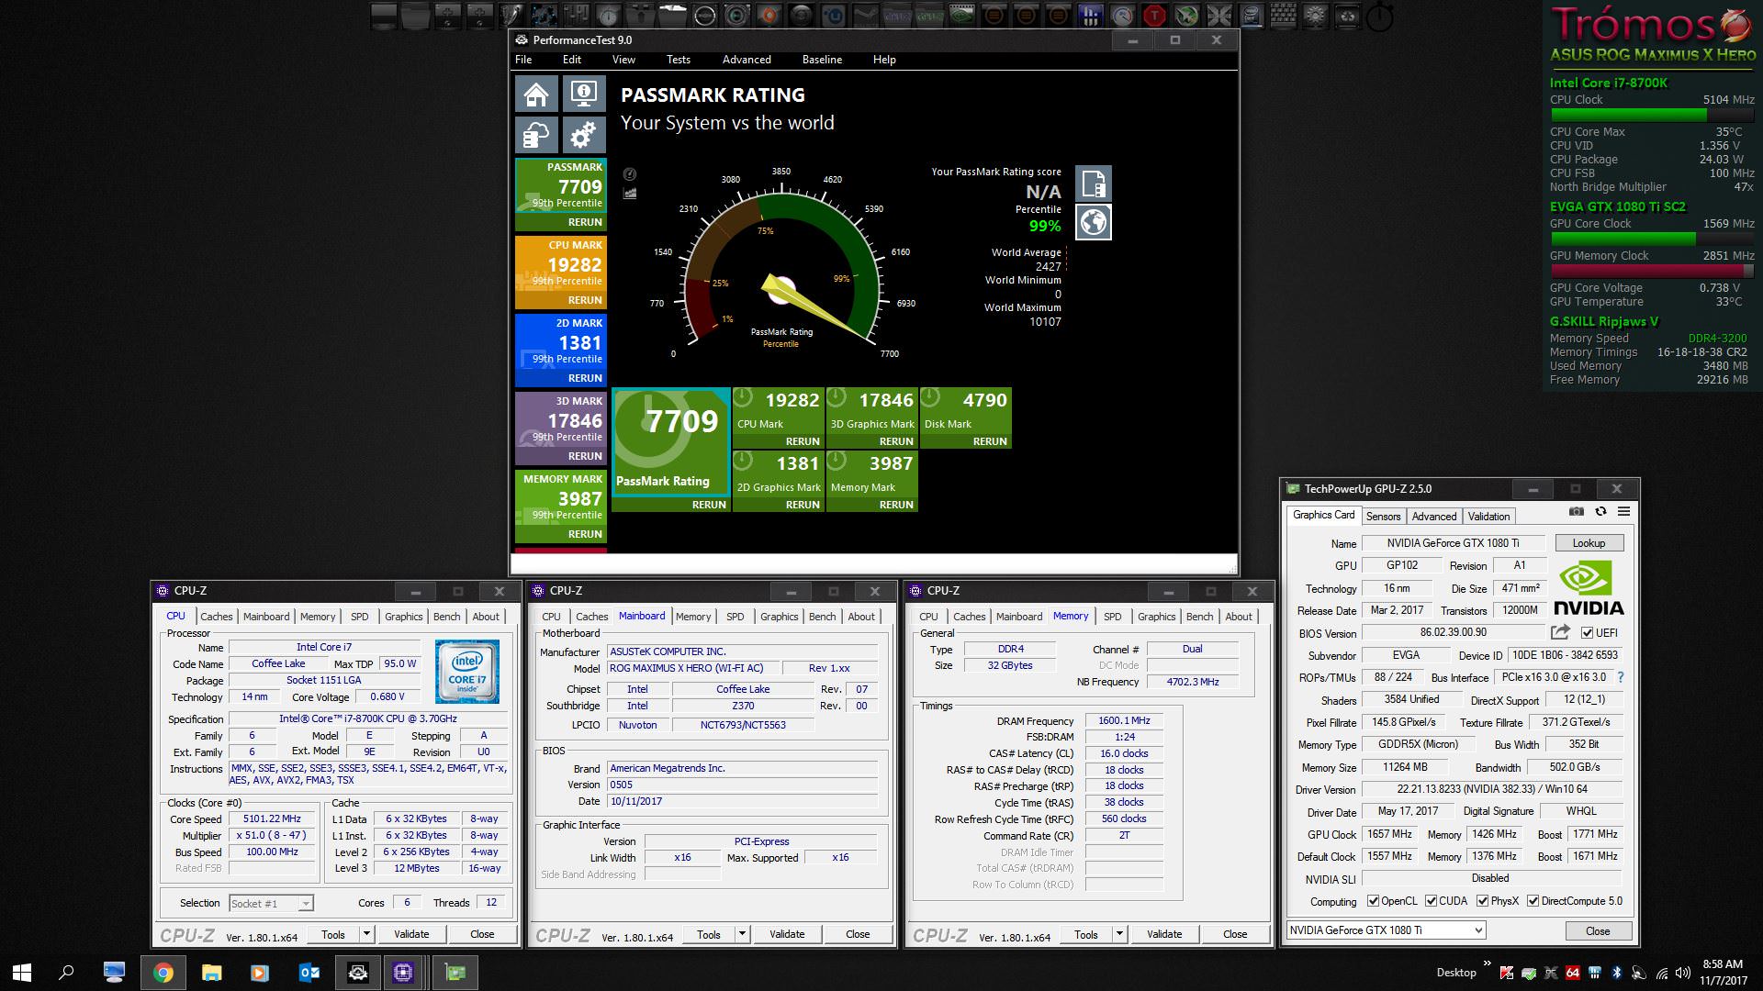Image resolution: width=1763 pixels, height=991 pixels.
Task: Click the Intel Core i7 logo in CPU-Z
Action: (467, 672)
